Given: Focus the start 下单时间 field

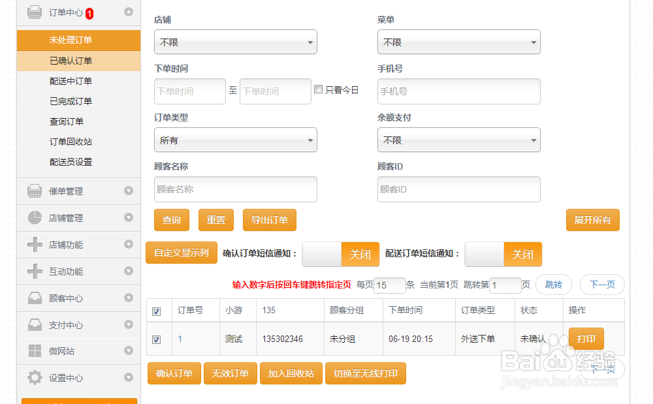Looking at the screenshot, I should pos(190,91).
